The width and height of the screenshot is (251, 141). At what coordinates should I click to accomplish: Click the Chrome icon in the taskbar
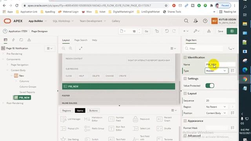coord(245,79)
